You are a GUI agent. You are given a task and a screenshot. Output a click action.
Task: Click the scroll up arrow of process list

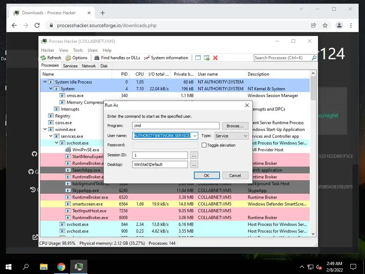point(313,73)
